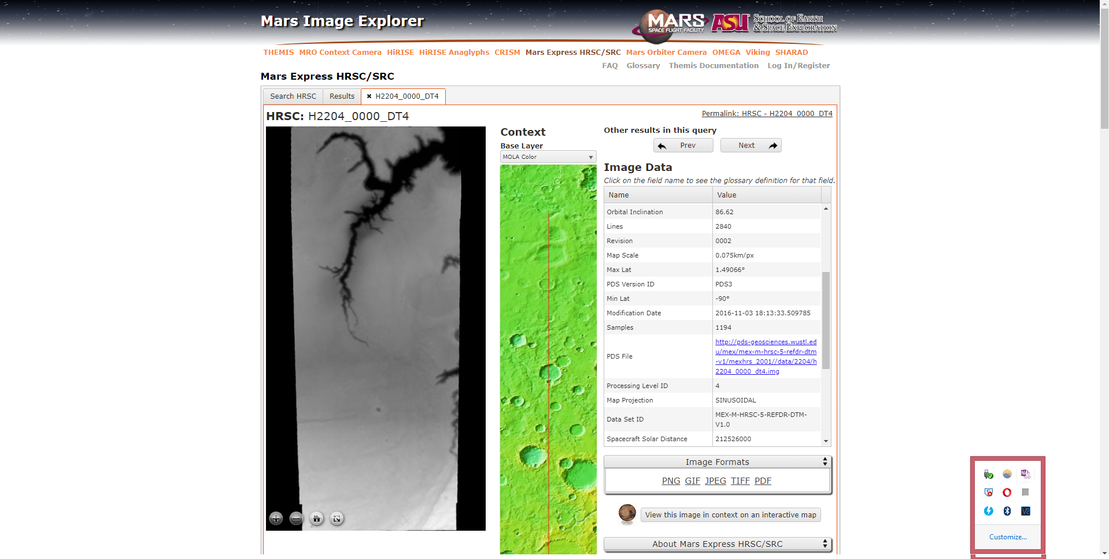Open OMEGA in the navigation bar
1109x559 pixels.
(x=726, y=53)
